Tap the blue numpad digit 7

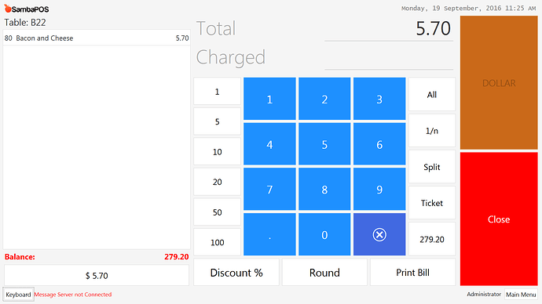[269, 190]
